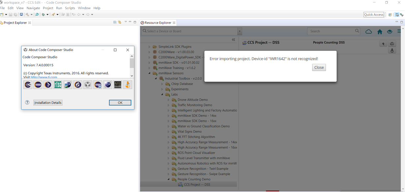The height and width of the screenshot is (192, 405).
Task: Close the device-id error message
Action: 319,68
